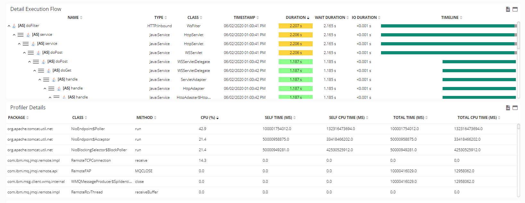Image resolution: width=525 pixels, height=203 pixels.
Task: Maximize the Detail Execution Flow panel
Action: (x=515, y=9)
